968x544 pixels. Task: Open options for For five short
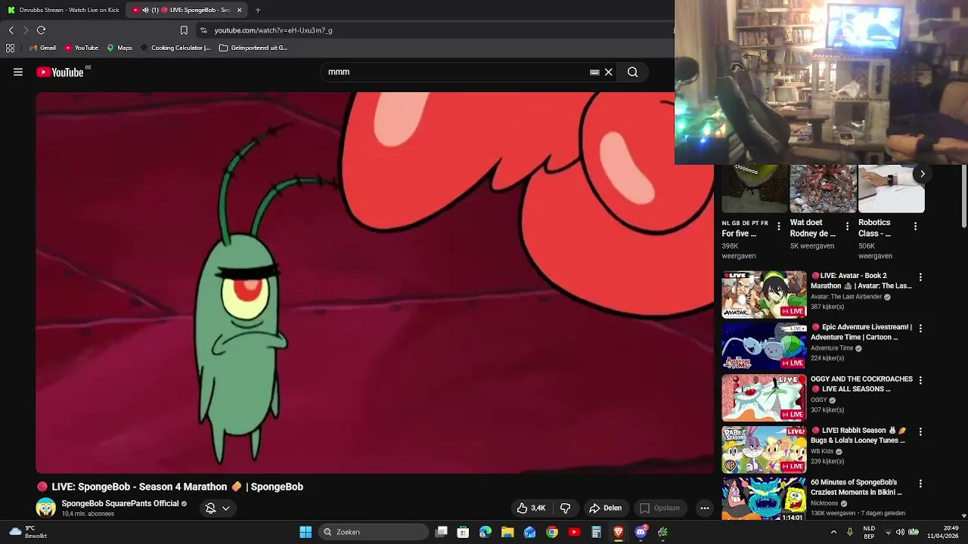[779, 226]
